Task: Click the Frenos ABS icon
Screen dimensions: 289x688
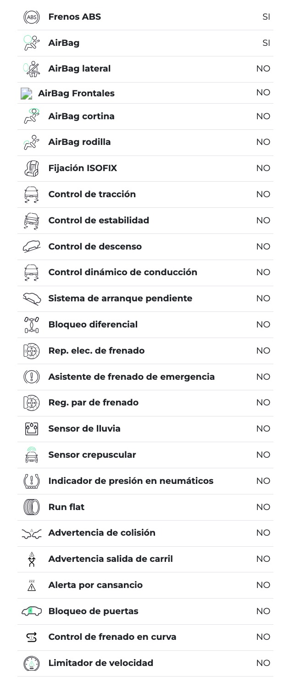Action: coord(31,17)
